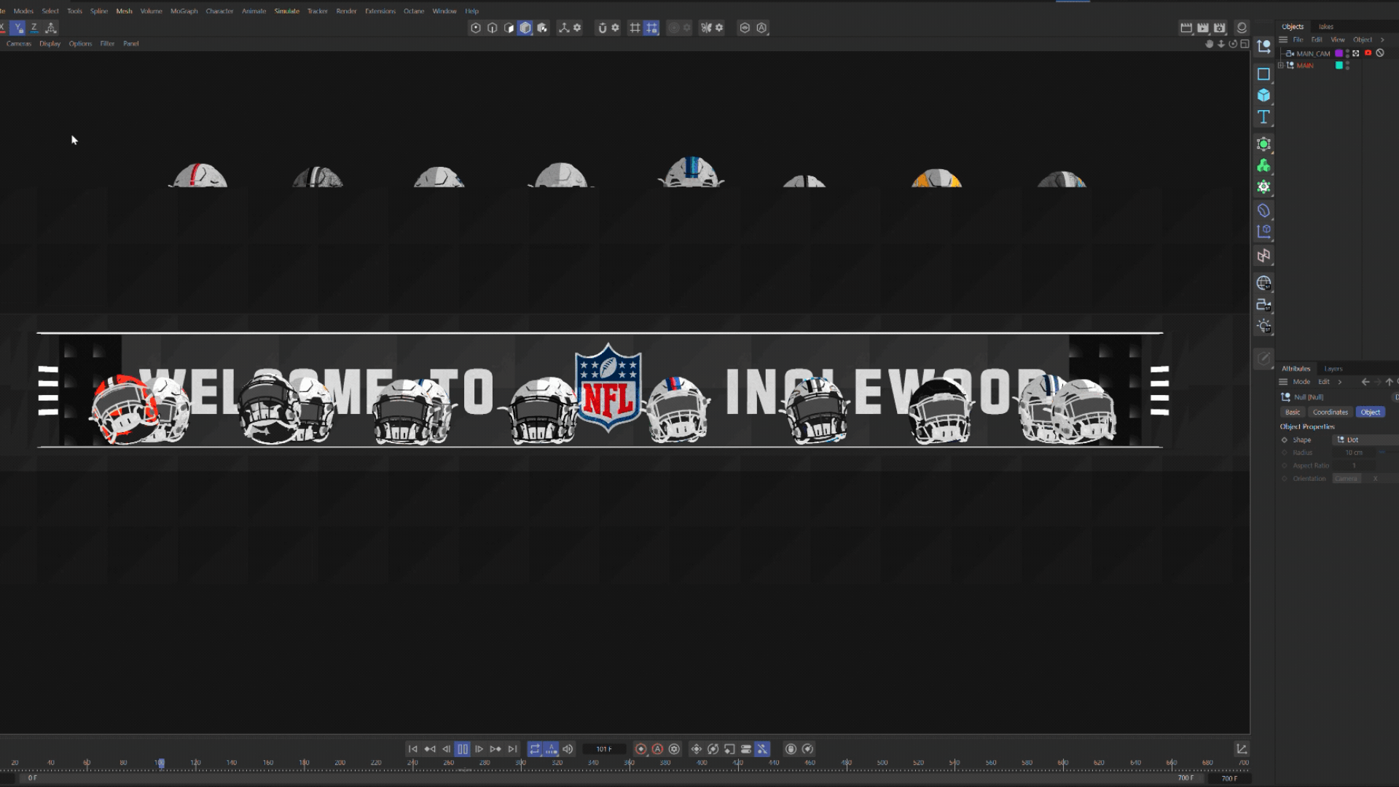Toggle Autokeying mode
Screen dimensions: 1399x787
657,749
